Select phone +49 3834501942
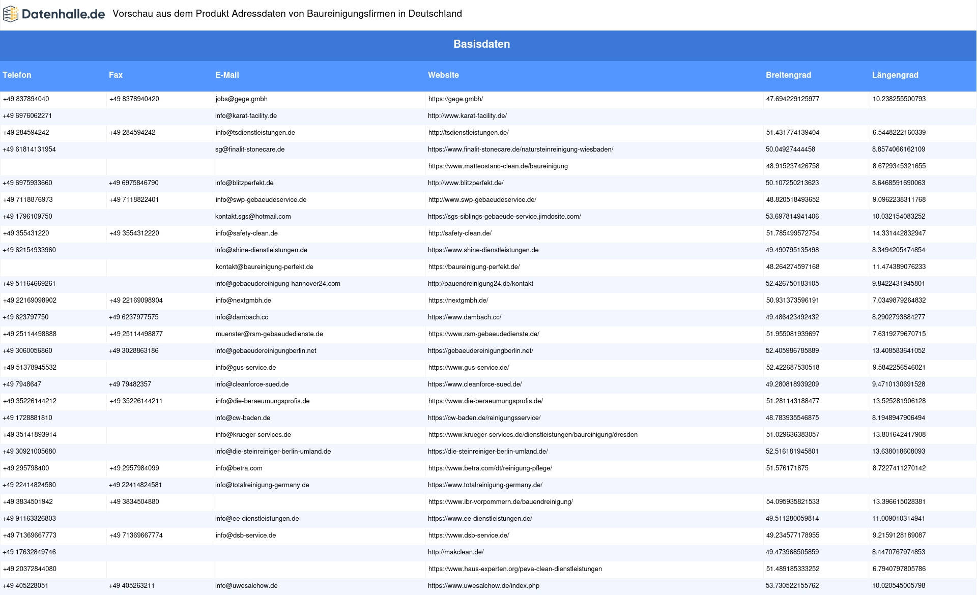The height and width of the screenshot is (595, 977). pos(27,502)
